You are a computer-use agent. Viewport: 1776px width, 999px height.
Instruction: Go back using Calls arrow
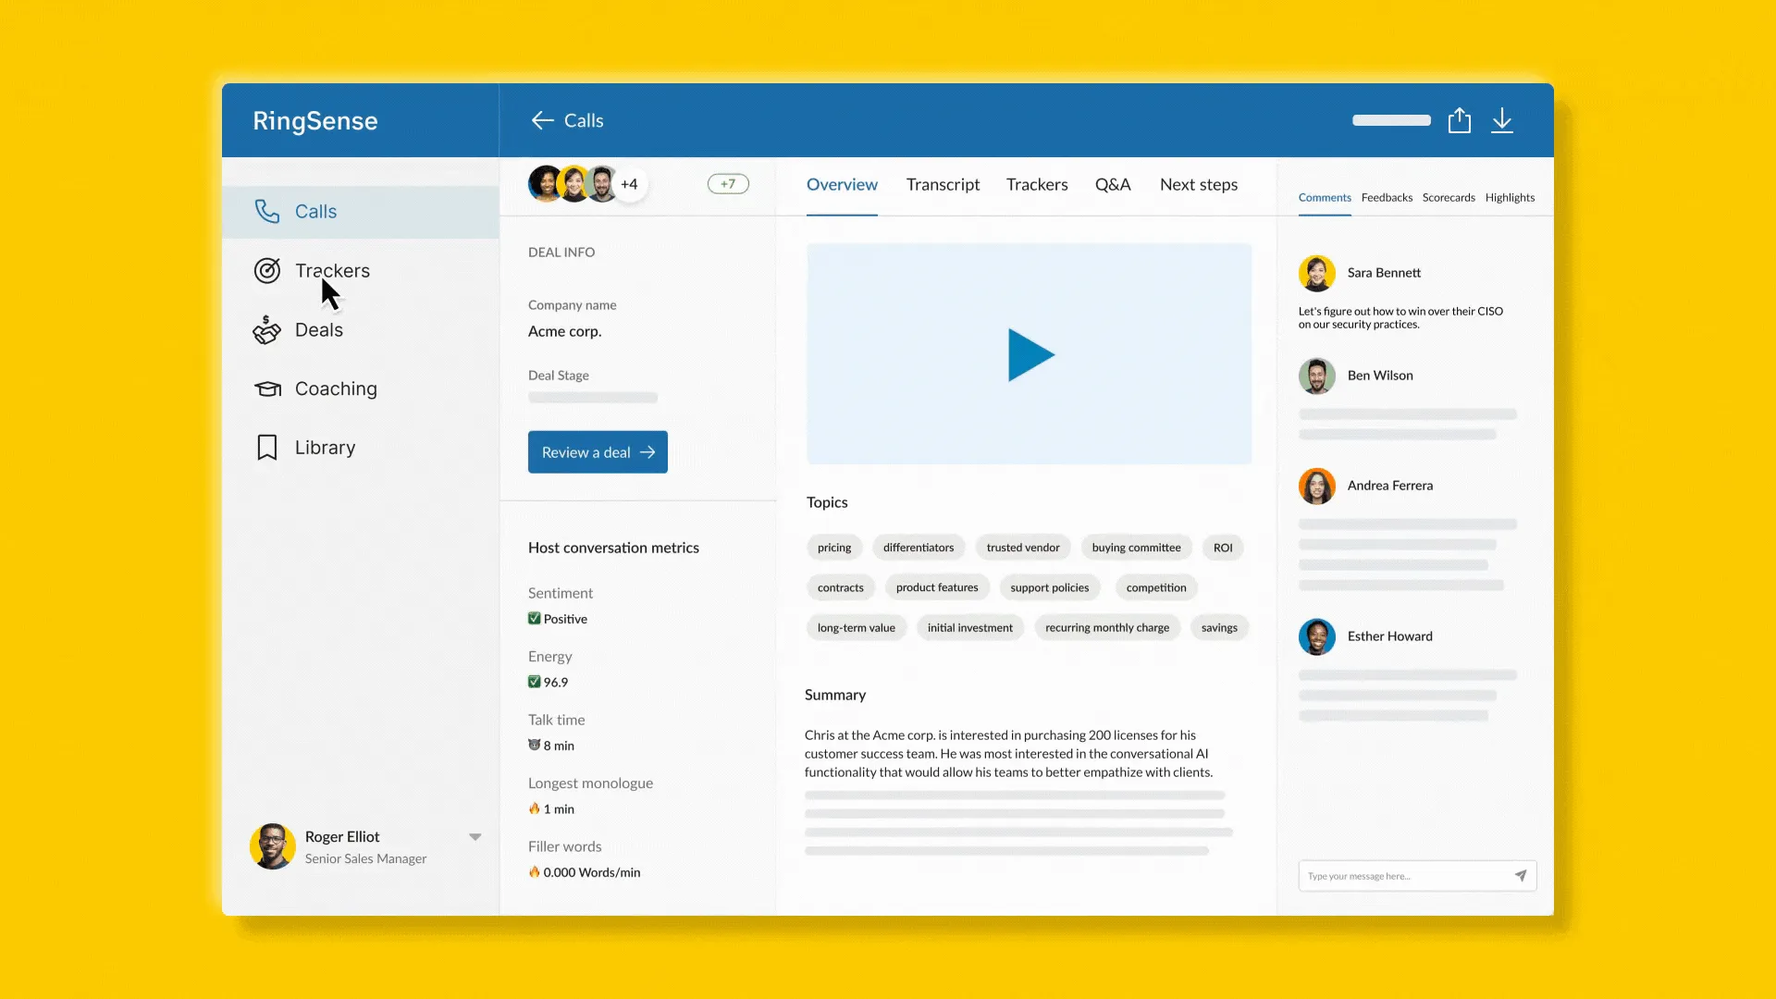[x=542, y=120]
